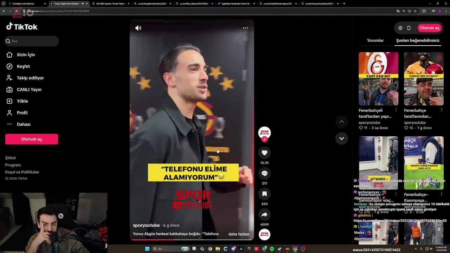
Task: Open the video's three-dot options menu
Action: click(x=245, y=28)
